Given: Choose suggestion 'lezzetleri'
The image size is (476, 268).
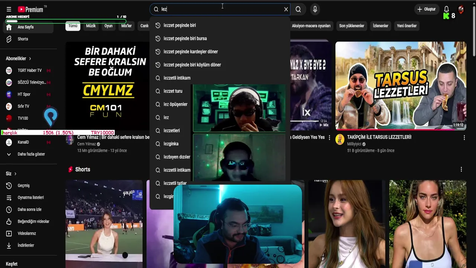Looking at the screenshot, I should 171,131.
